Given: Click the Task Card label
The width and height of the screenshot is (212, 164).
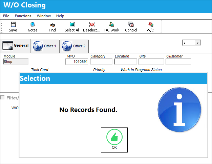Looking at the screenshot, I should [x=40, y=70].
